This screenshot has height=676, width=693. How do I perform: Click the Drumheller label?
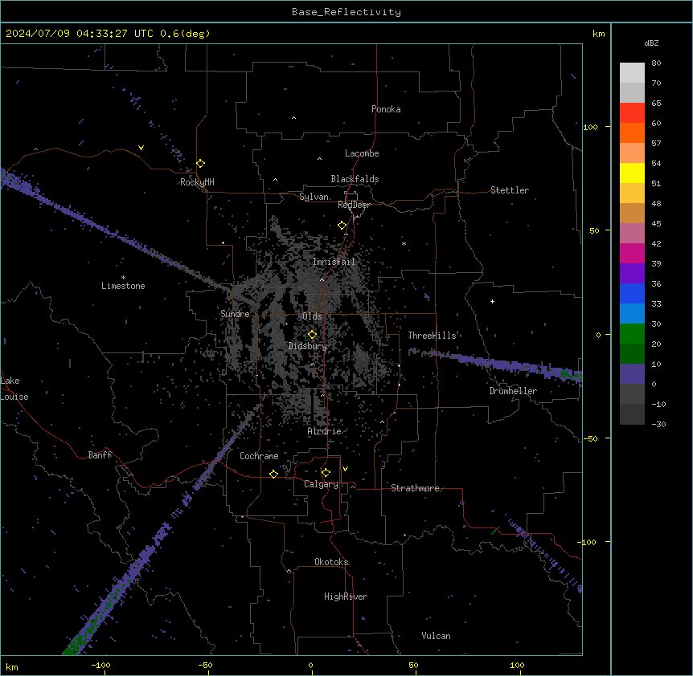click(513, 391)
